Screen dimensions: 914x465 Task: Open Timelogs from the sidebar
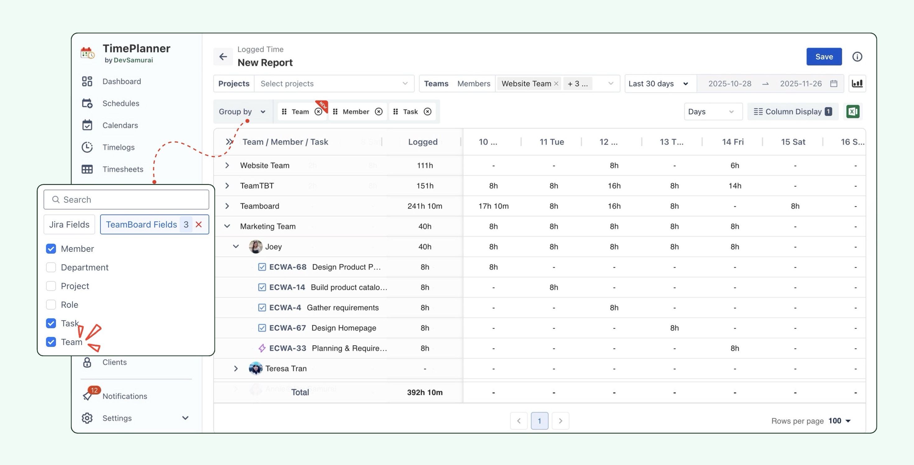(x=118, y=147)
